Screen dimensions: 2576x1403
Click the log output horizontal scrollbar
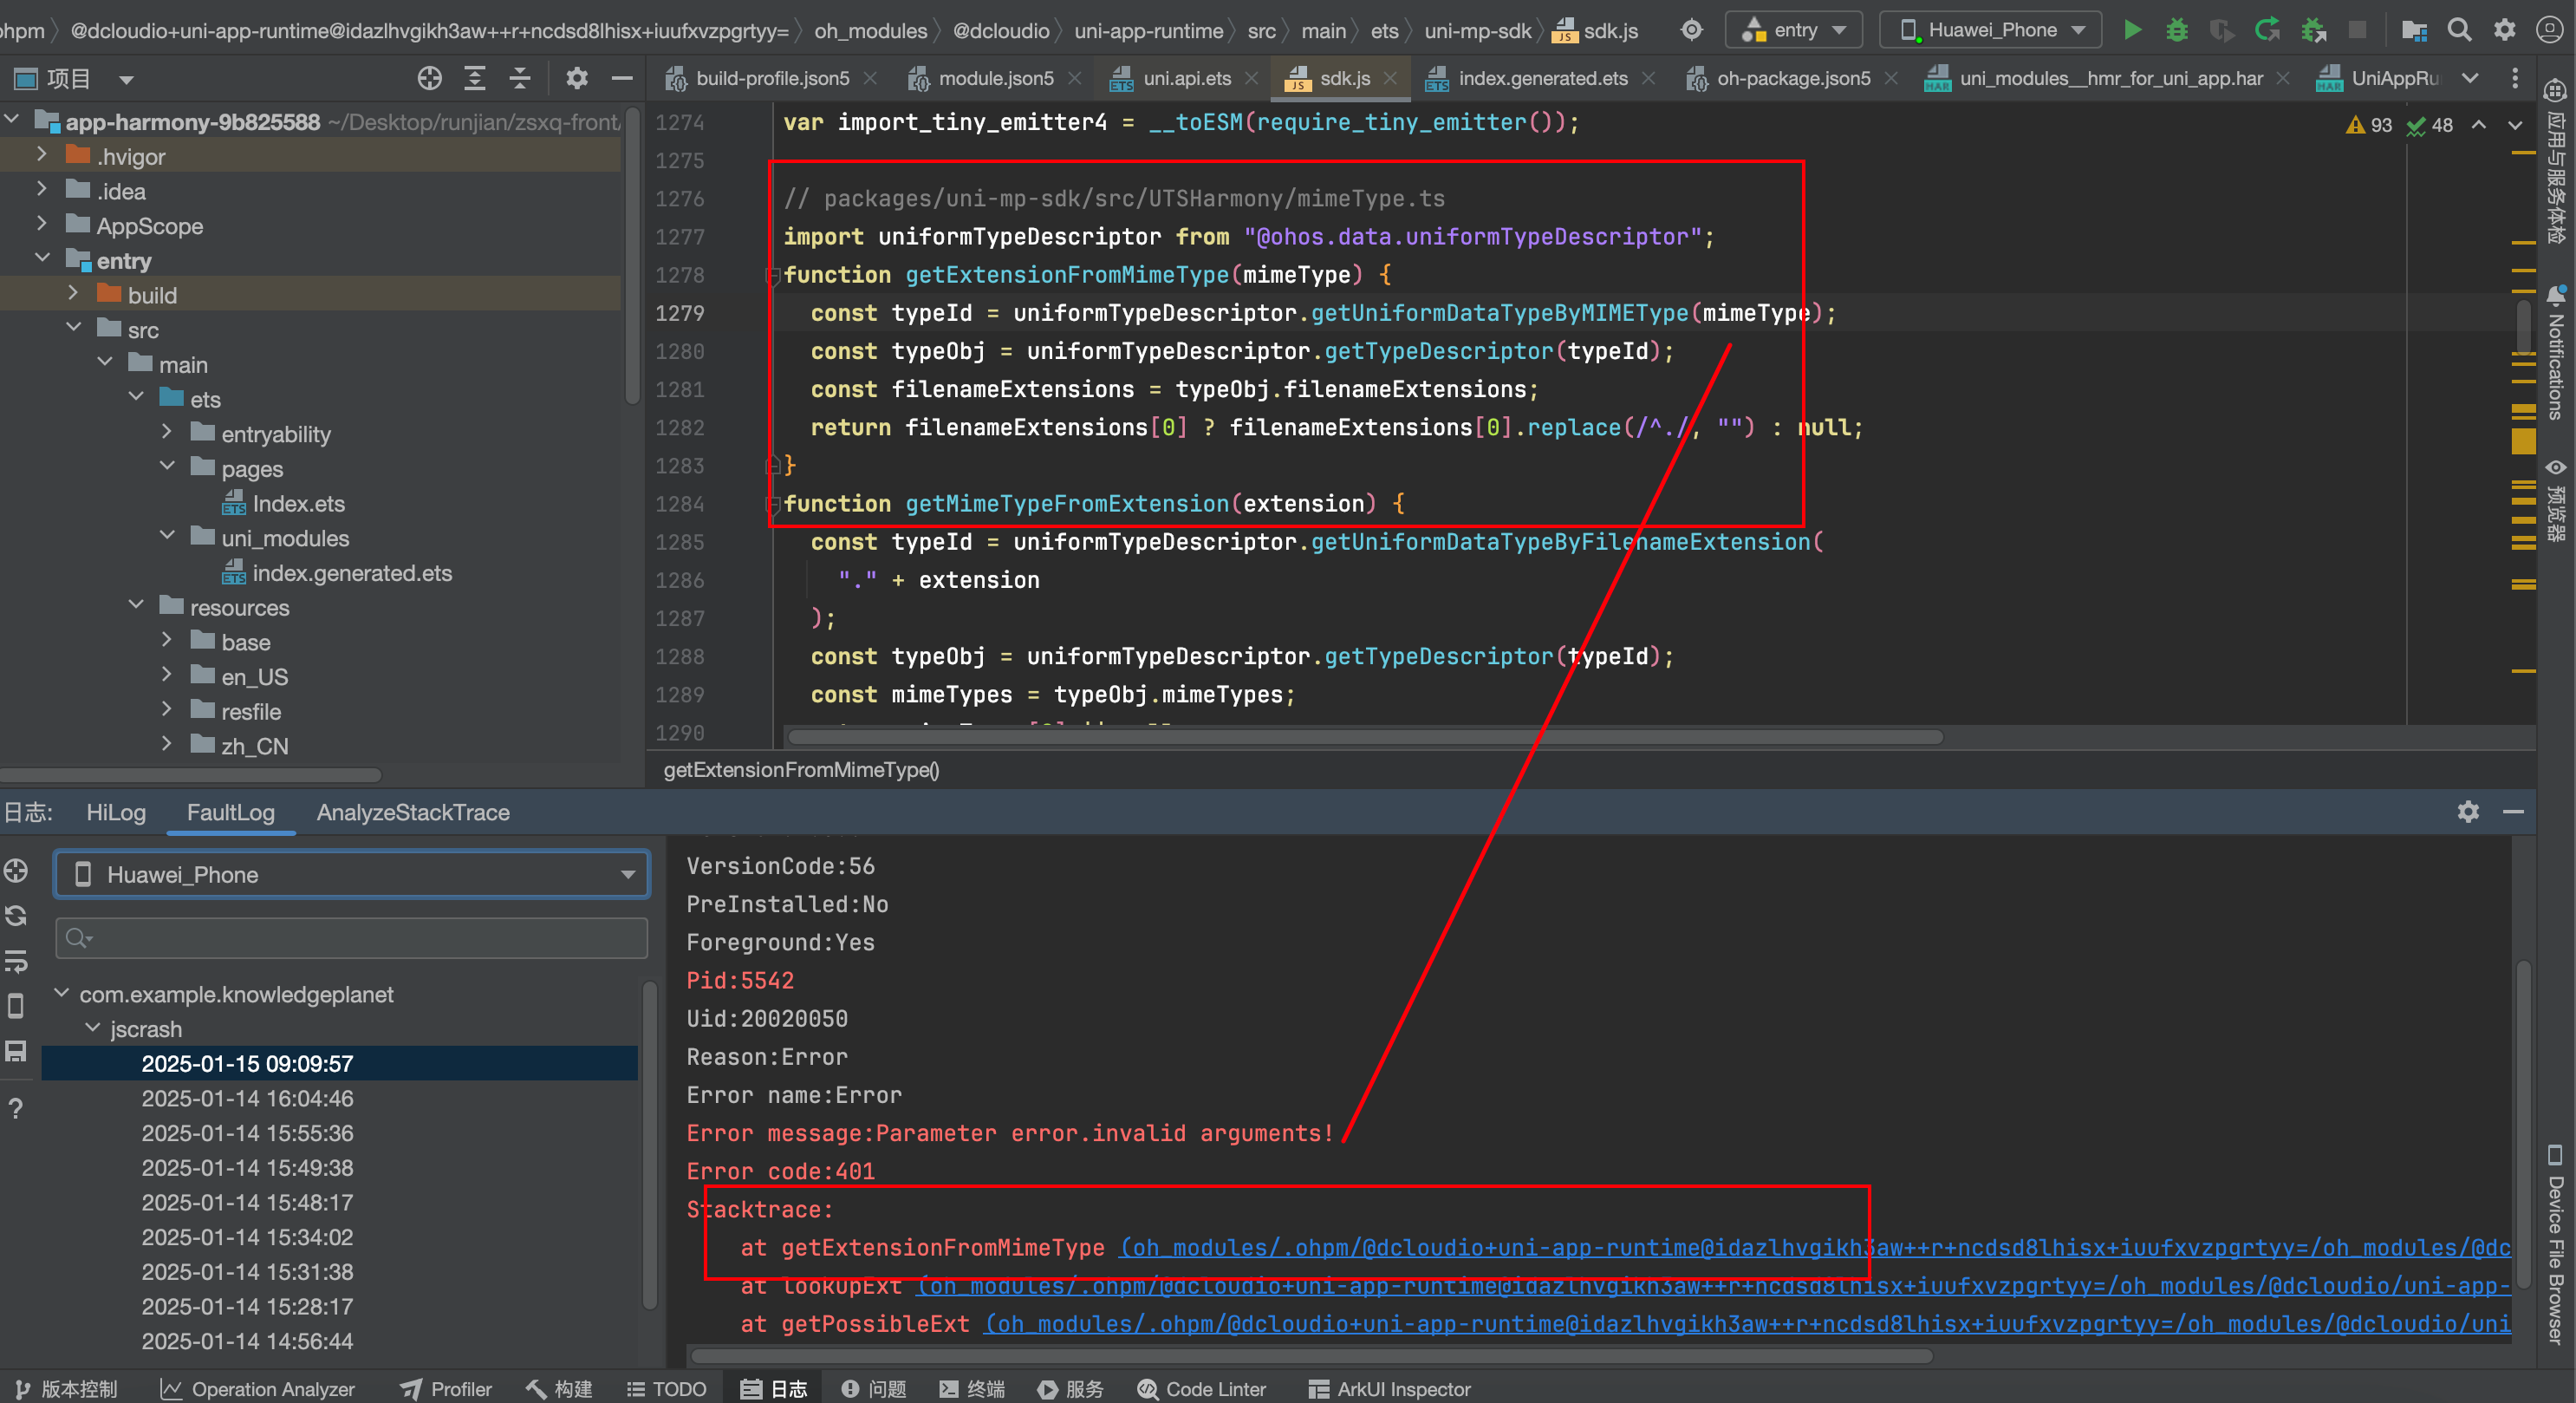(1312, 1356)
